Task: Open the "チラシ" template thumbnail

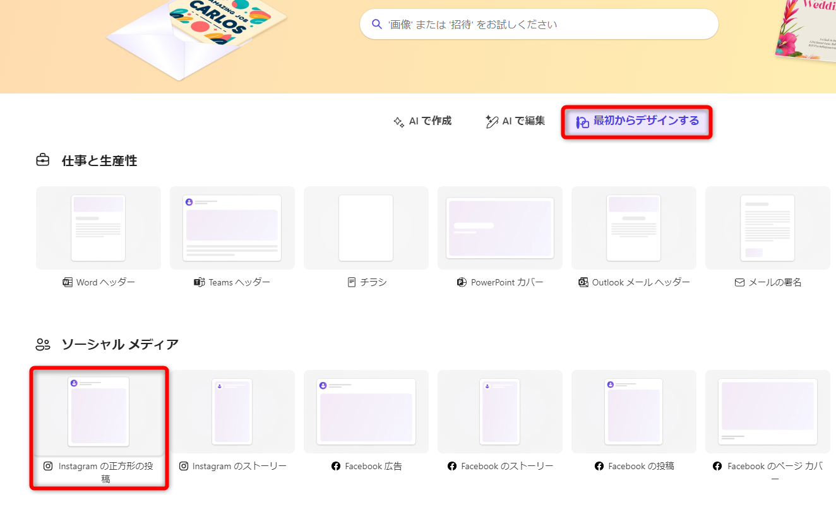Action: 366,228
